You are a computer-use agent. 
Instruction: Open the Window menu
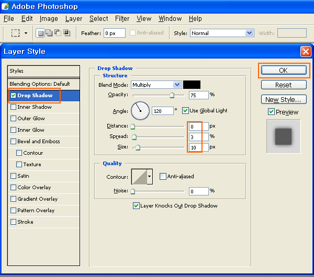coord(170,19)
